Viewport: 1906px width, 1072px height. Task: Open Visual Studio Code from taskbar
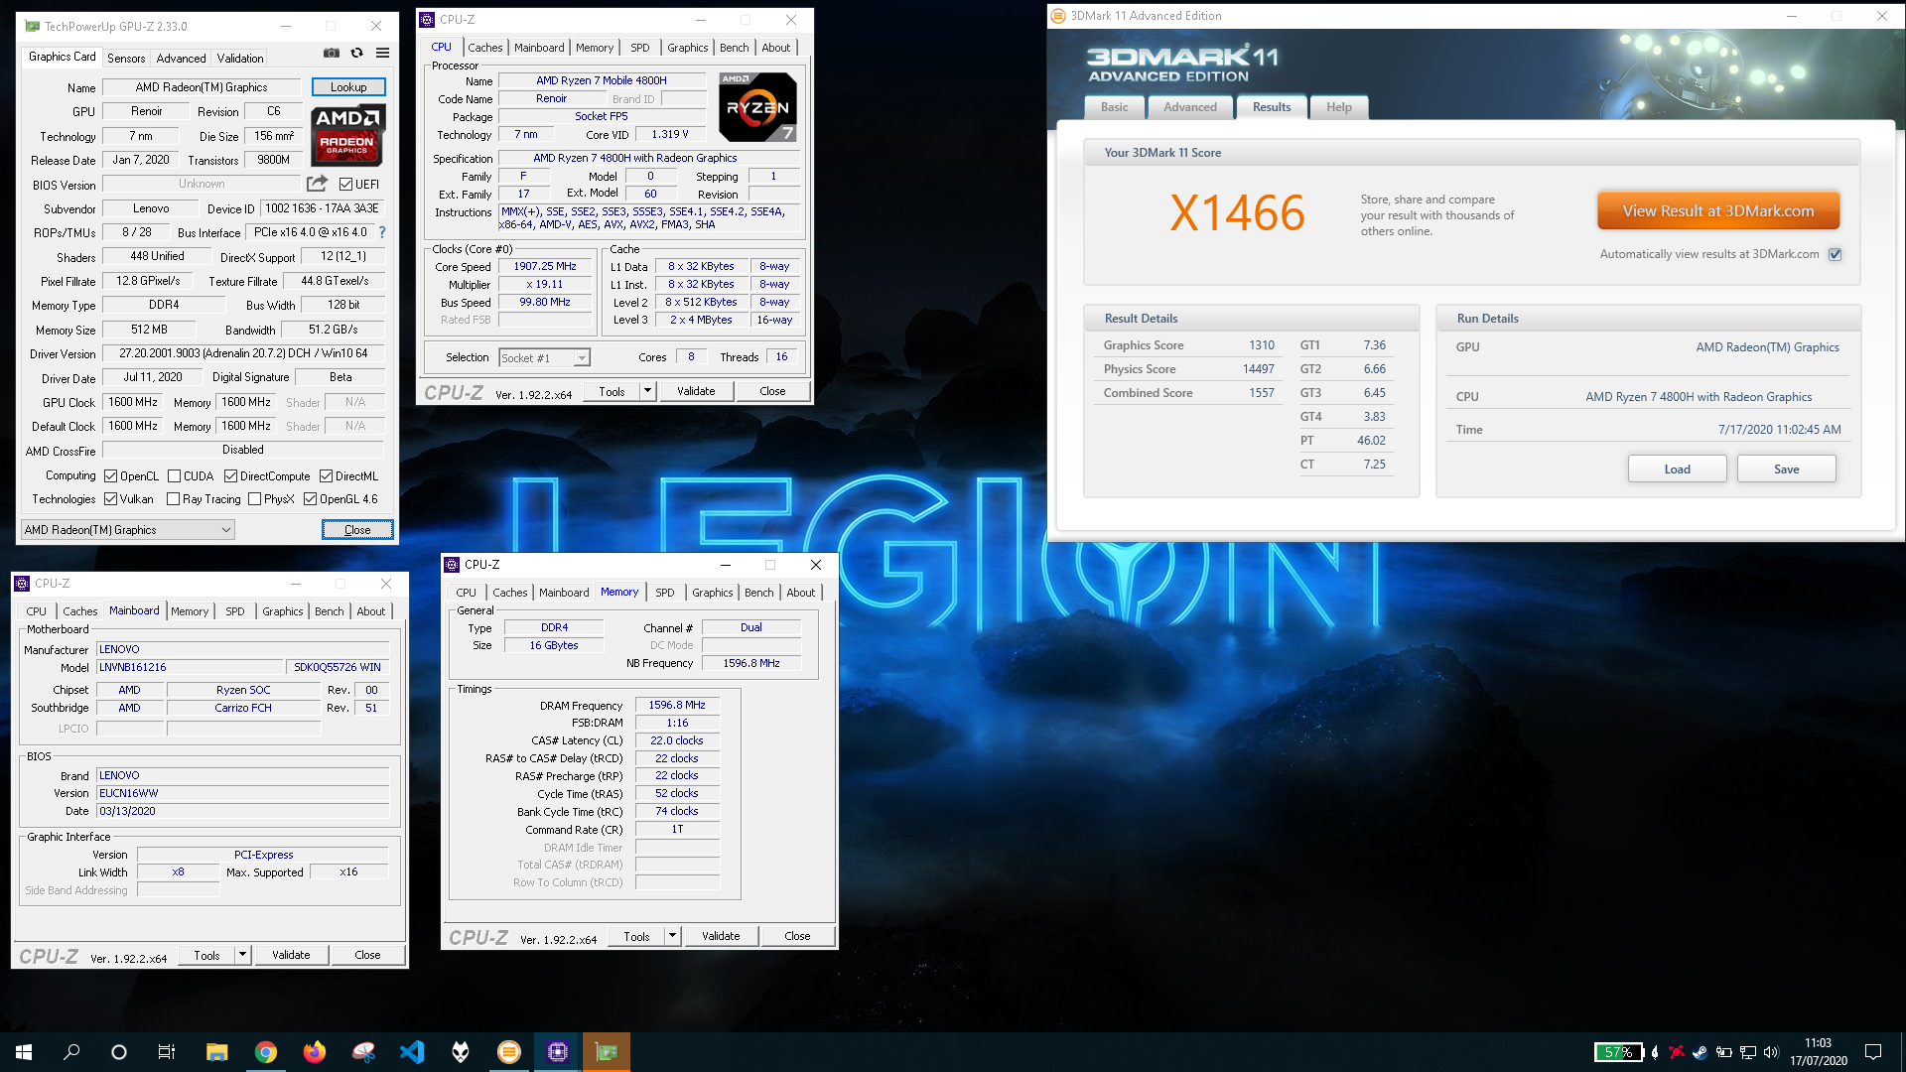pos(411,1052)
